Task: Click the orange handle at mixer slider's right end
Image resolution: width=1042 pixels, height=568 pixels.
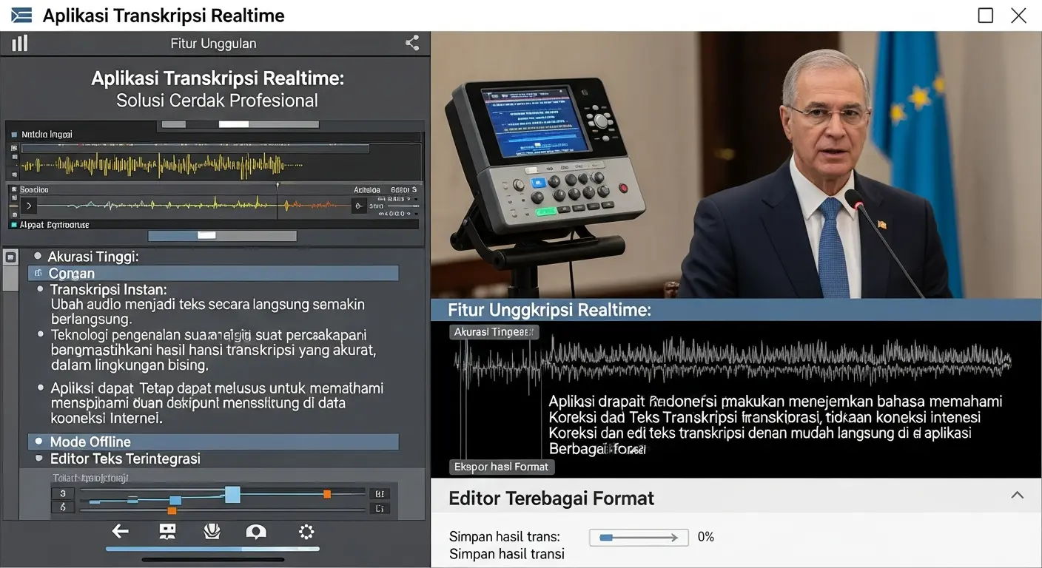Action: [326, 493]
